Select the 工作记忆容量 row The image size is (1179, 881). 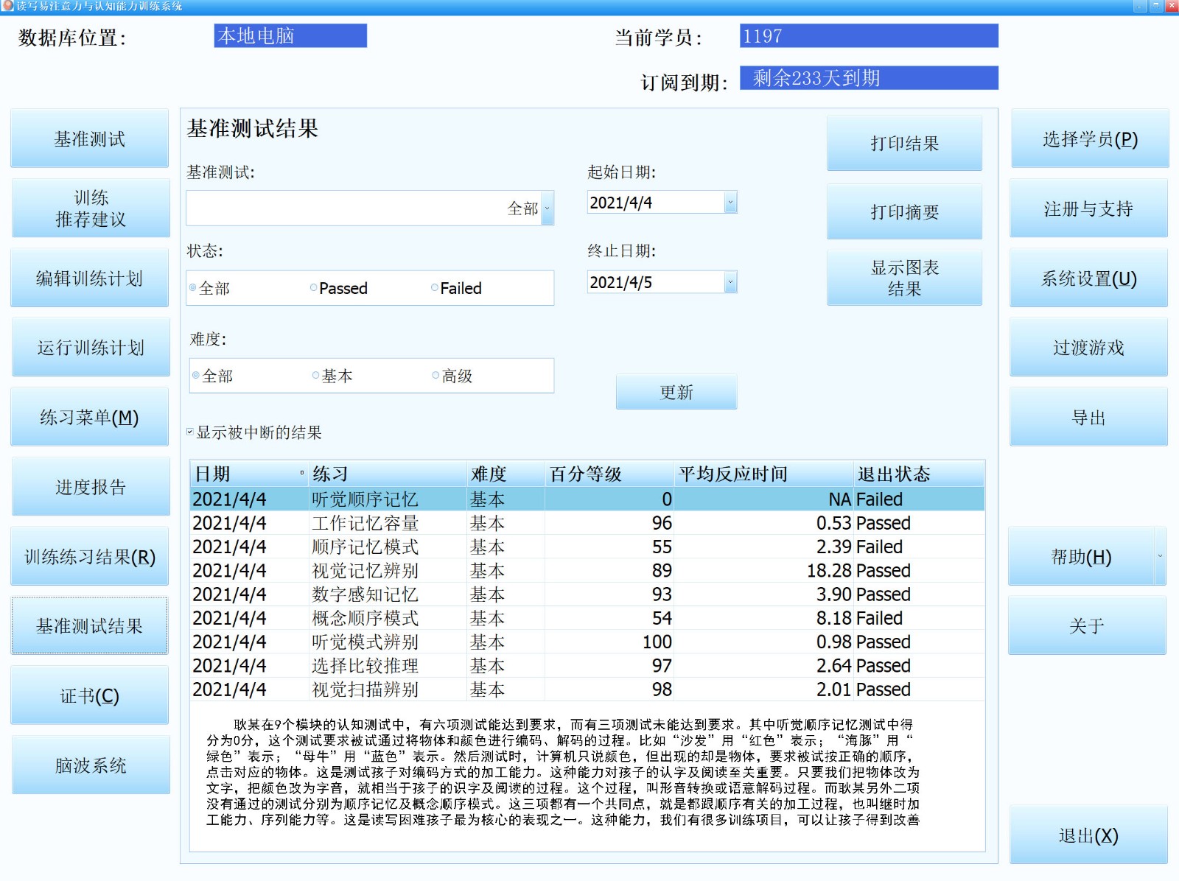[x=587, y=523]
